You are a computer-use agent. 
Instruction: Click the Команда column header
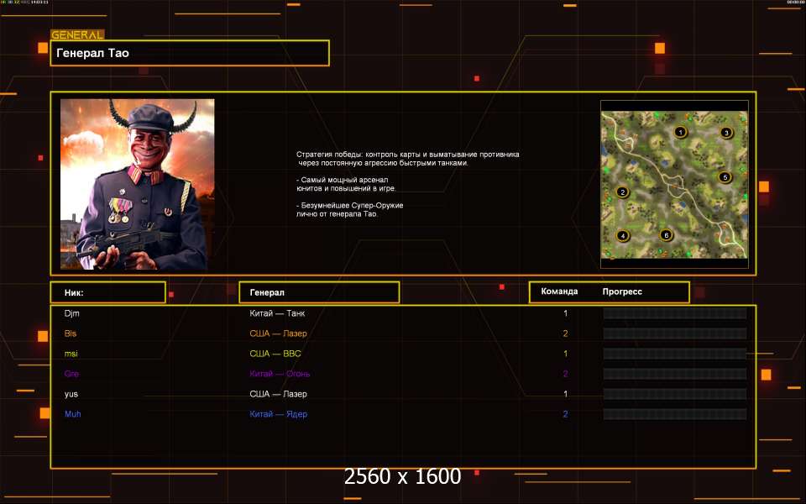[559, 291]
